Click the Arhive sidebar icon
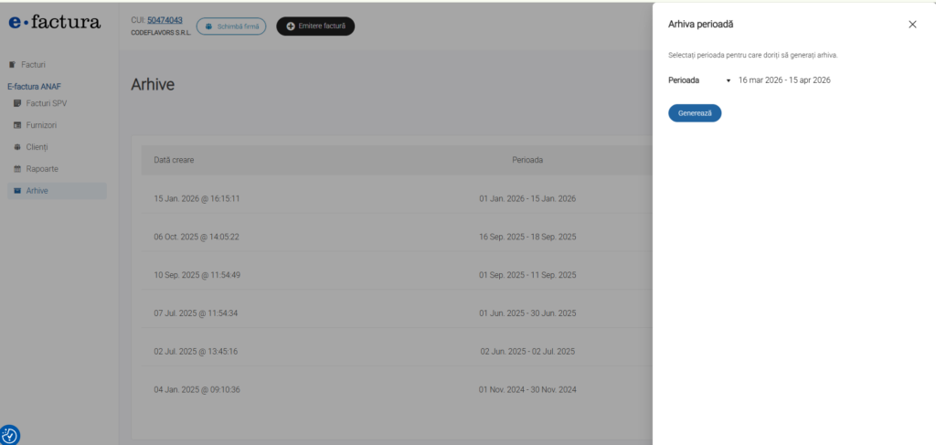 click(x=17, y=191)
